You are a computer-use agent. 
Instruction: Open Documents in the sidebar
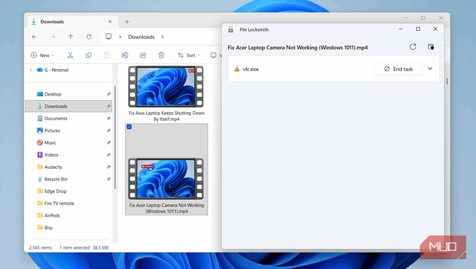56,118
